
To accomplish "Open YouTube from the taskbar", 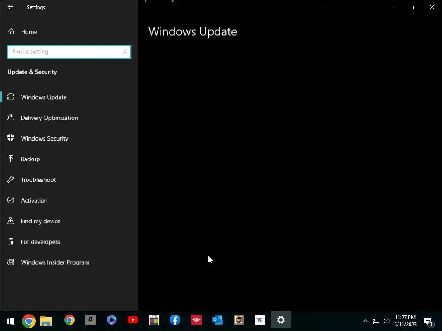I will (133, 320).
